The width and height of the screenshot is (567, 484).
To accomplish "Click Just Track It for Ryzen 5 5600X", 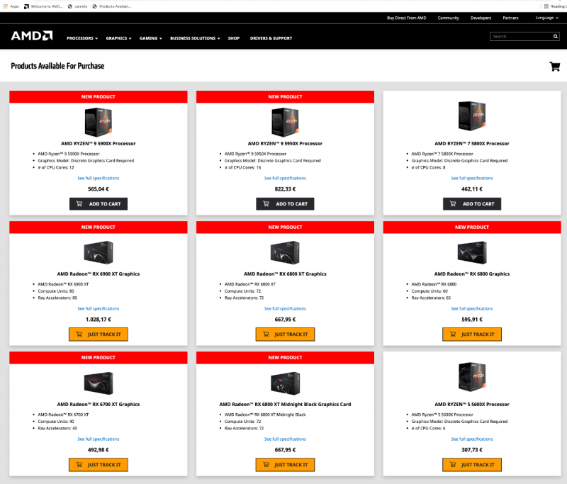I will (472, 465).
